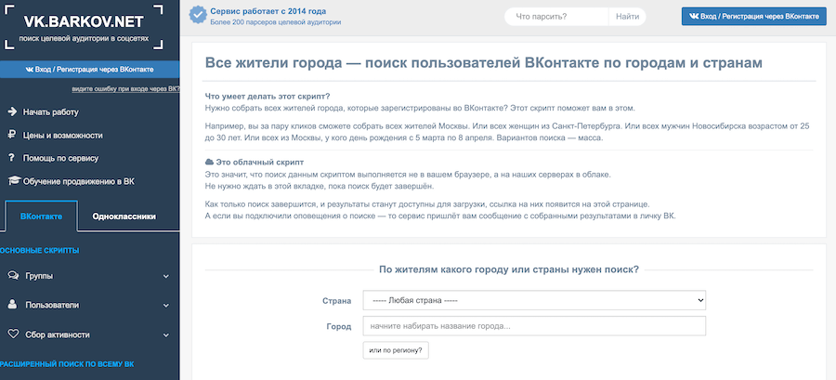The image size is (836, 380).
Task: Expand the Сбор активности section chevron
Action: point(166,333)
